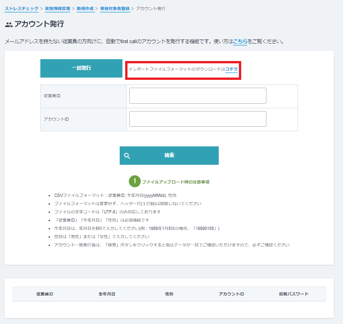Screen dimensions: 343x324
Task: Return to 受検対象者登録 via breadcrumb
Action: [x=115, y=9]
